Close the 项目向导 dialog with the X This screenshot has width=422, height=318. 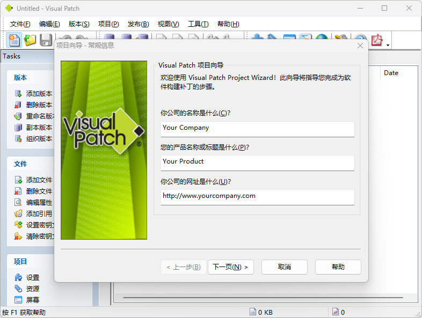pyautogui.click(x=360, y=46)
